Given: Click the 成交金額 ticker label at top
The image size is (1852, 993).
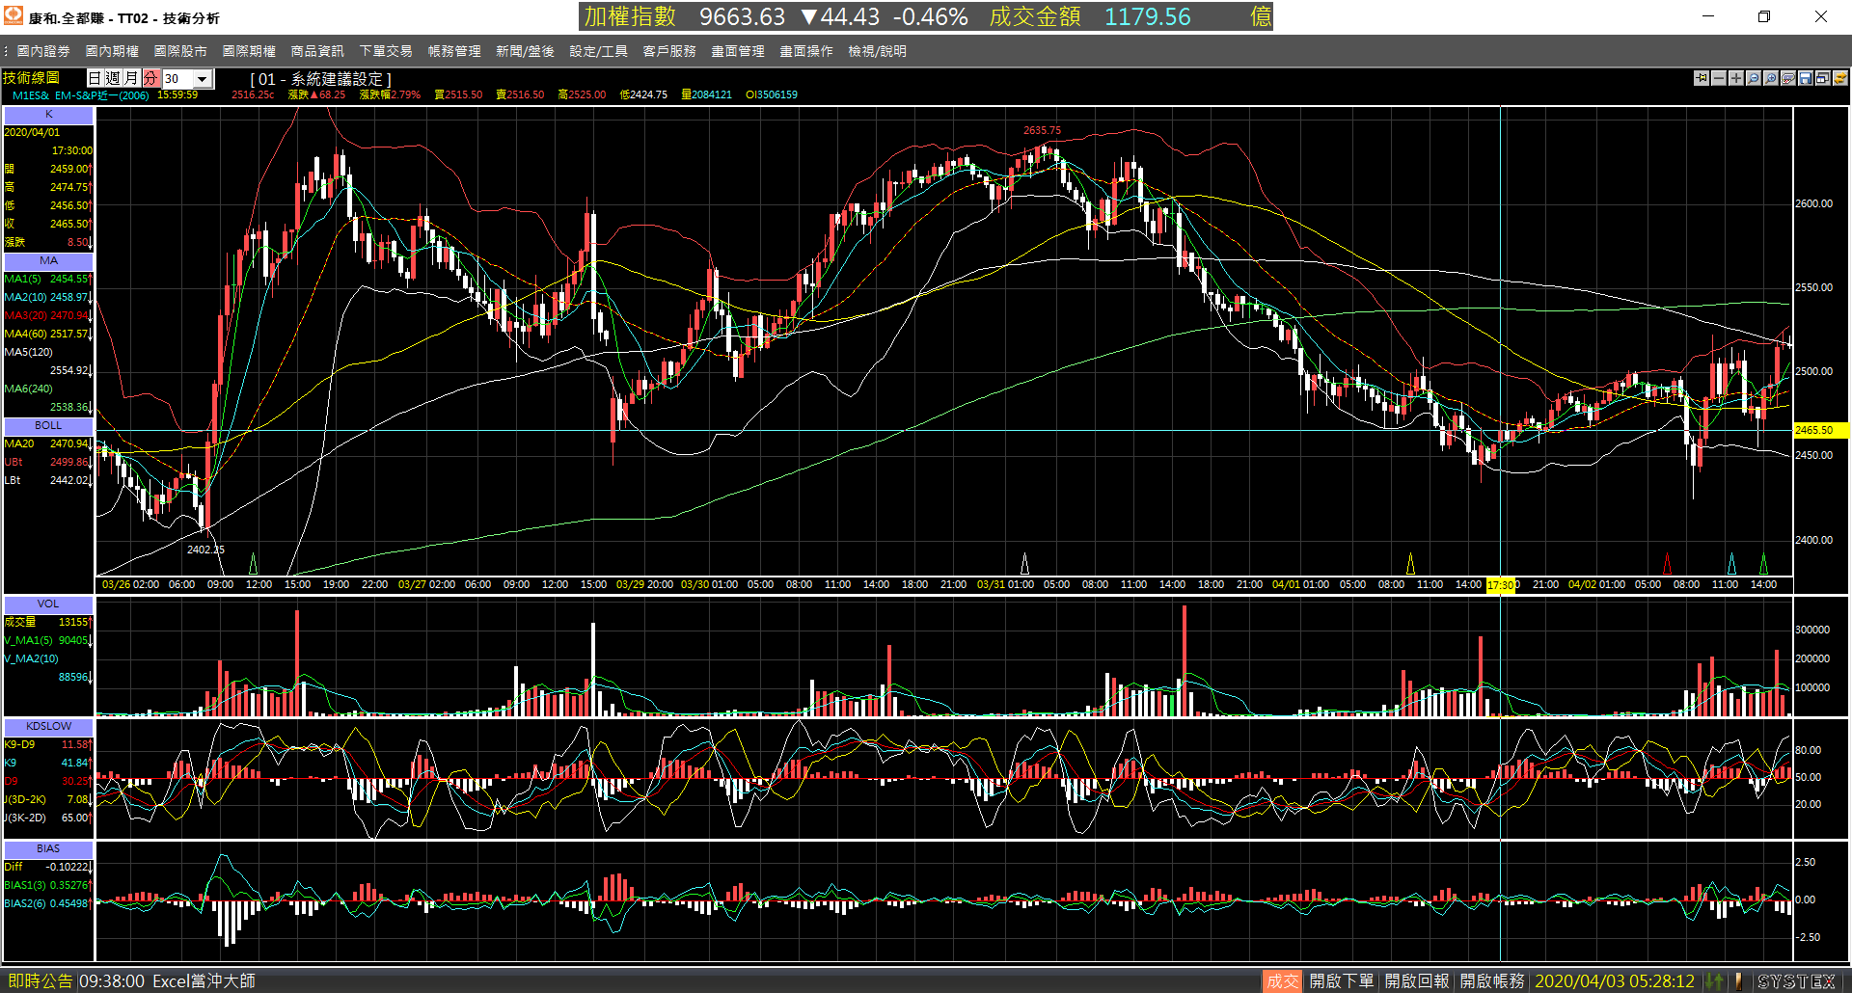Looking at the screenshot, I should click(x=1035, y=16).
